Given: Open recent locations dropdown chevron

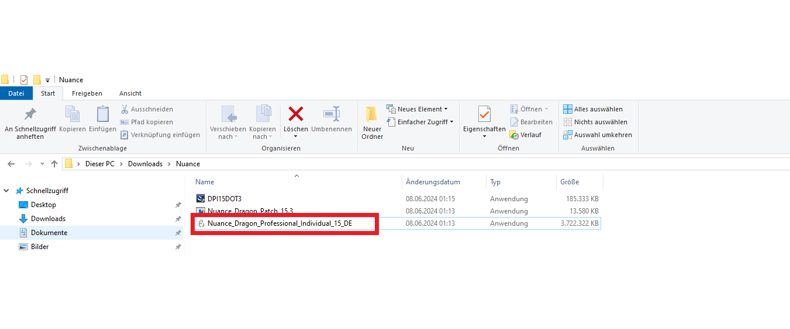Looking at the screenshot, I should (42, 164).
